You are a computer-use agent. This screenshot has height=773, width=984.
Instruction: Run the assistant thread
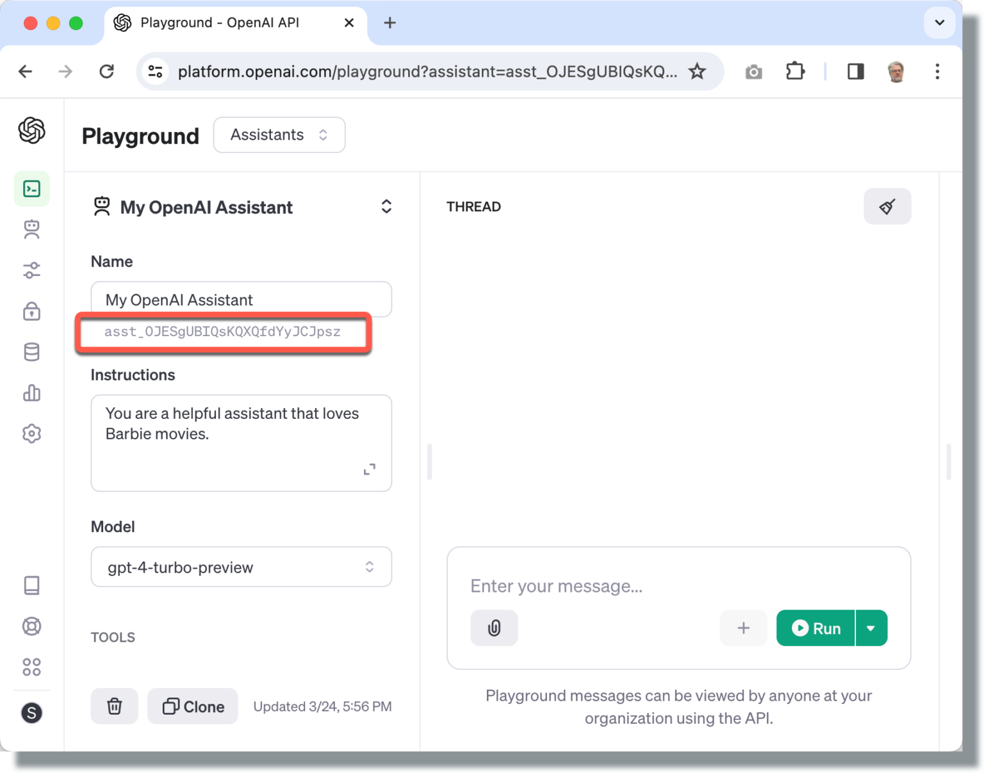(x=815, y=628)
